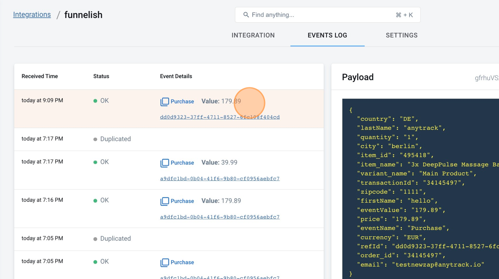Switch to the EVENTS LOG tab

pos(327,35)
